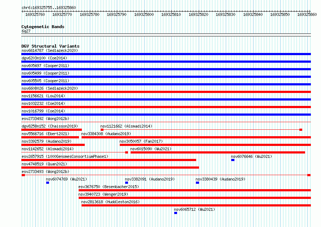
Task: Click the small blue marker for nsv6076646
Action: tap(233, 160)
